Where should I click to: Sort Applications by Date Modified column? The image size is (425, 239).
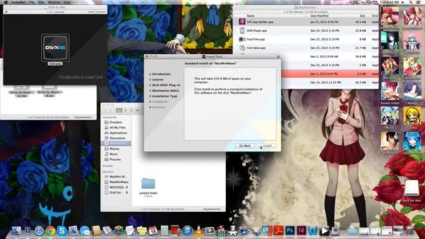tap(319, 16)
